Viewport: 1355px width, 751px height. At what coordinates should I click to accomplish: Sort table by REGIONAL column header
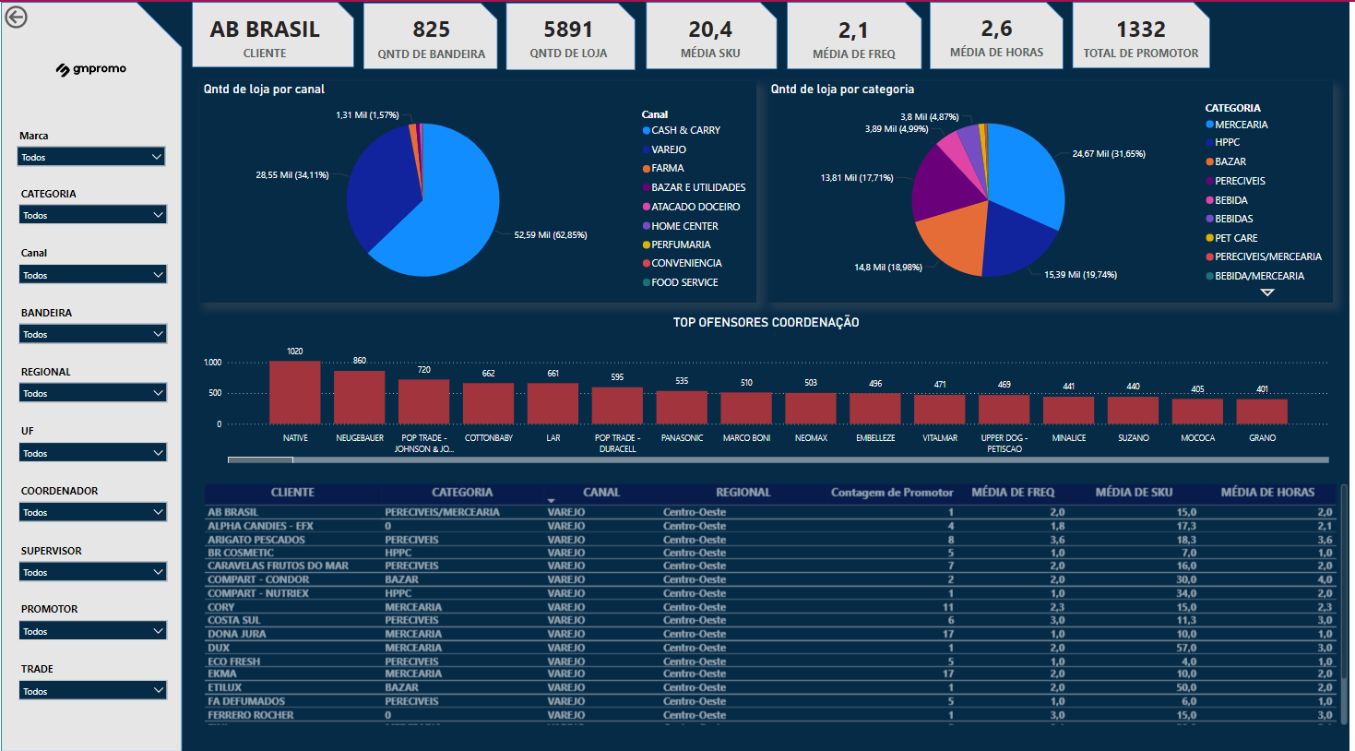point(743,493)
